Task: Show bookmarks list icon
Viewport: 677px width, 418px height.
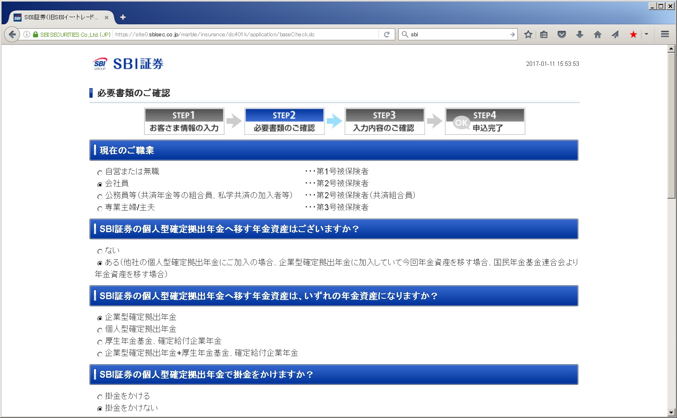Action: pyautogui.click(x=544, y=34)
